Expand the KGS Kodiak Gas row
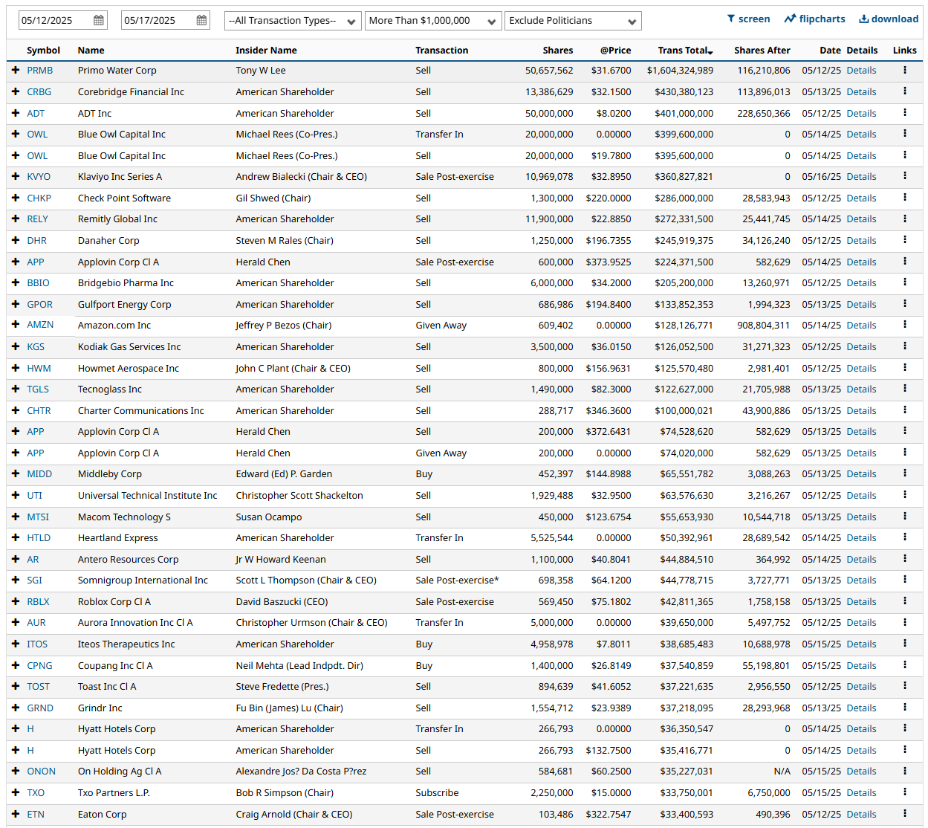The image size is (928, 828). (16, 346)
